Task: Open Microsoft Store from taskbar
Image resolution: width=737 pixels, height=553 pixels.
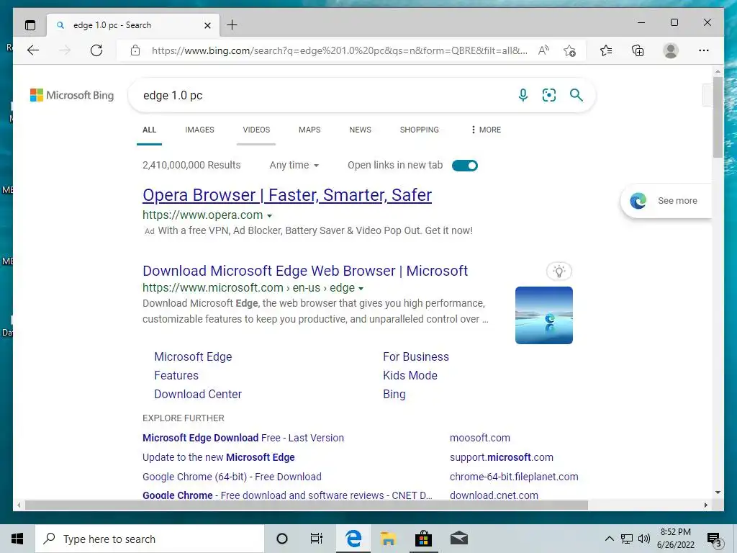Action: tap(423, 539)
